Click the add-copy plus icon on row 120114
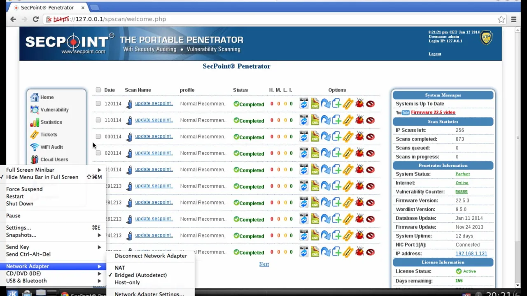 [336, 103]
